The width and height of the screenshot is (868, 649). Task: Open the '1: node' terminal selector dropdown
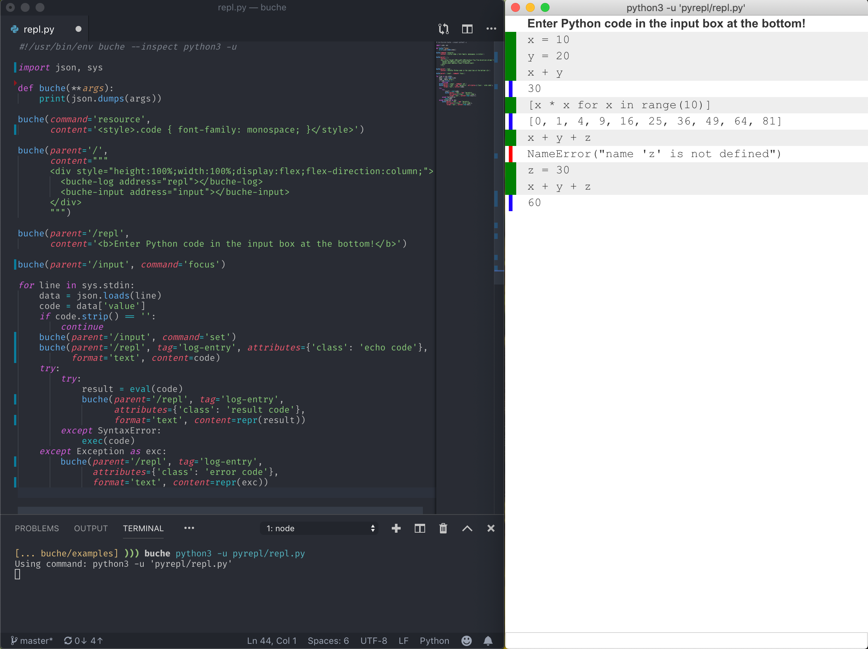pyautogui.click(x=320, y=529)
